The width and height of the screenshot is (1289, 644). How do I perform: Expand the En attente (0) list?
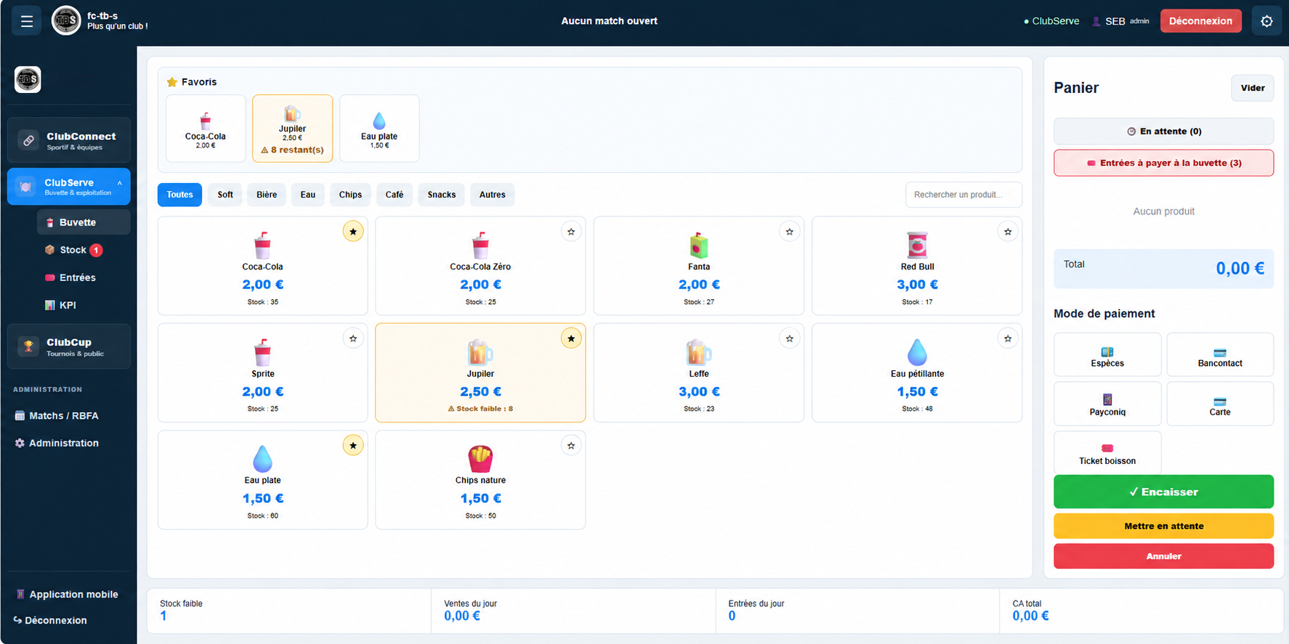coord(1163,131)
